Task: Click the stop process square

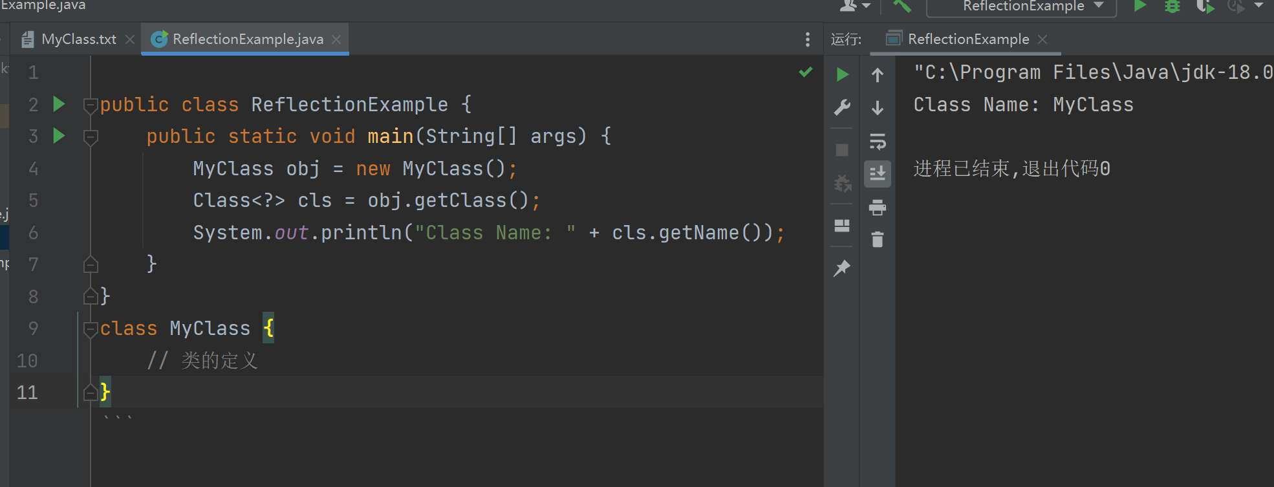Action: tap(842, 150)
